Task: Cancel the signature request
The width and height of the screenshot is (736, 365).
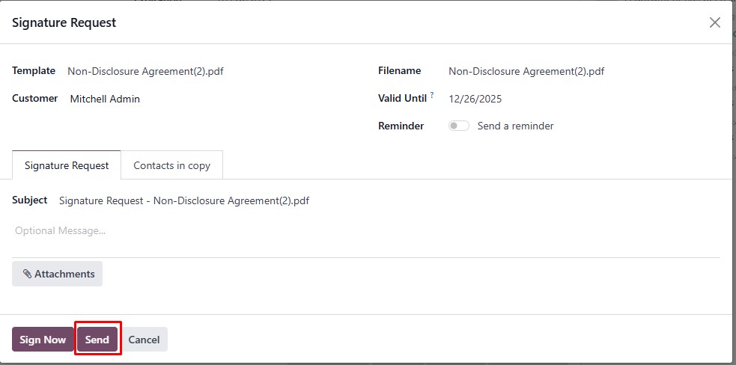Action: tap(144, 340)
